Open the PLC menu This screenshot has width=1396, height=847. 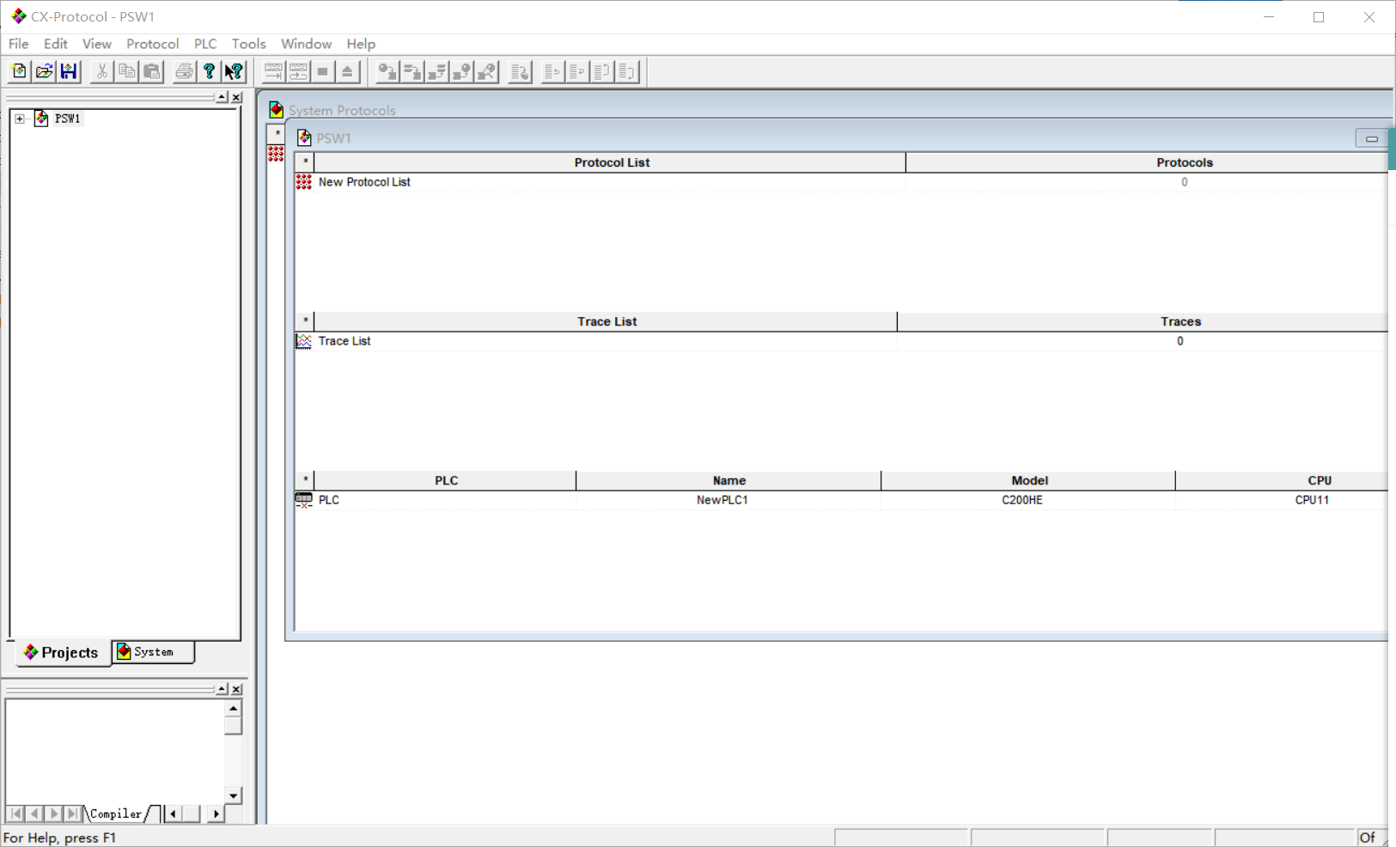point(204,44)
